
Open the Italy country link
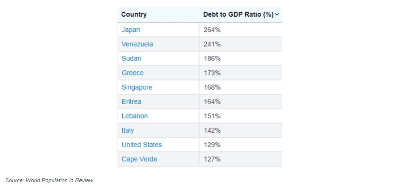tap(128, 131)
